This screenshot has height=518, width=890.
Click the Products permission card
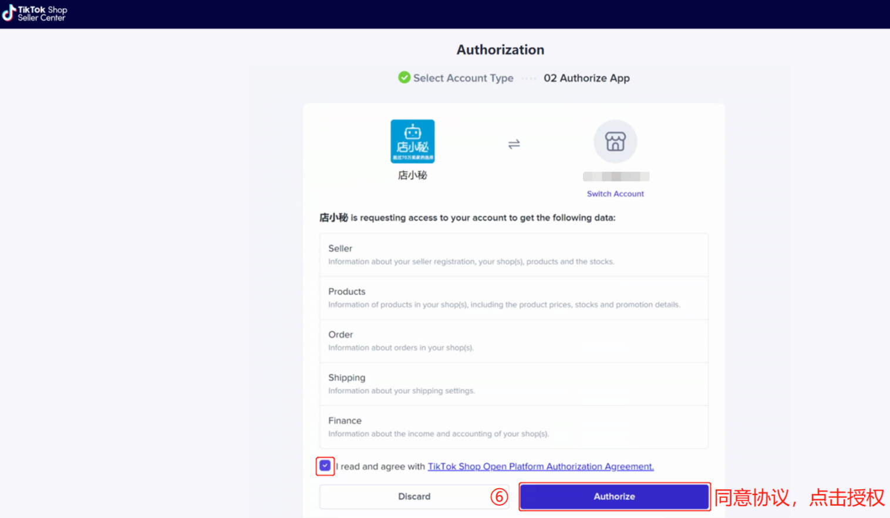(514, 298)
